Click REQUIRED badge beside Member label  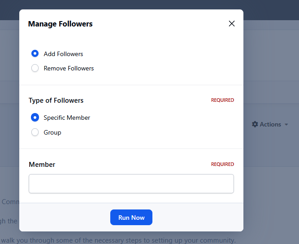pyautogui.click(x=222, y=165)
